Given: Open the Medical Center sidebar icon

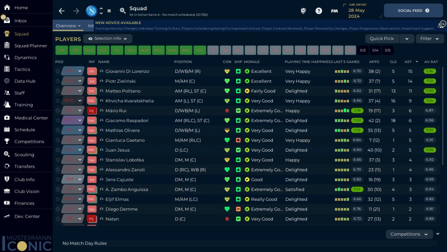Looking at the screenshot, I should pyautogui.click(x=7, y=118).
